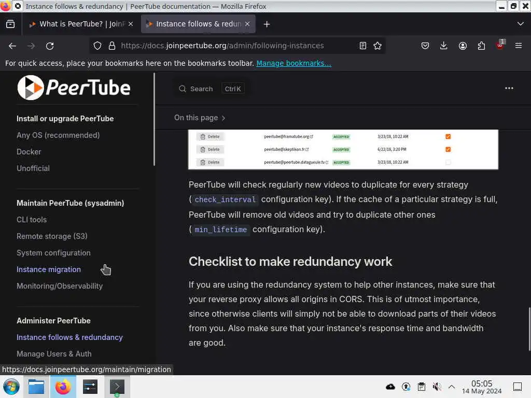Open Instance migration page
Viewport: 531px width, 398px height.
pos(49,269)
